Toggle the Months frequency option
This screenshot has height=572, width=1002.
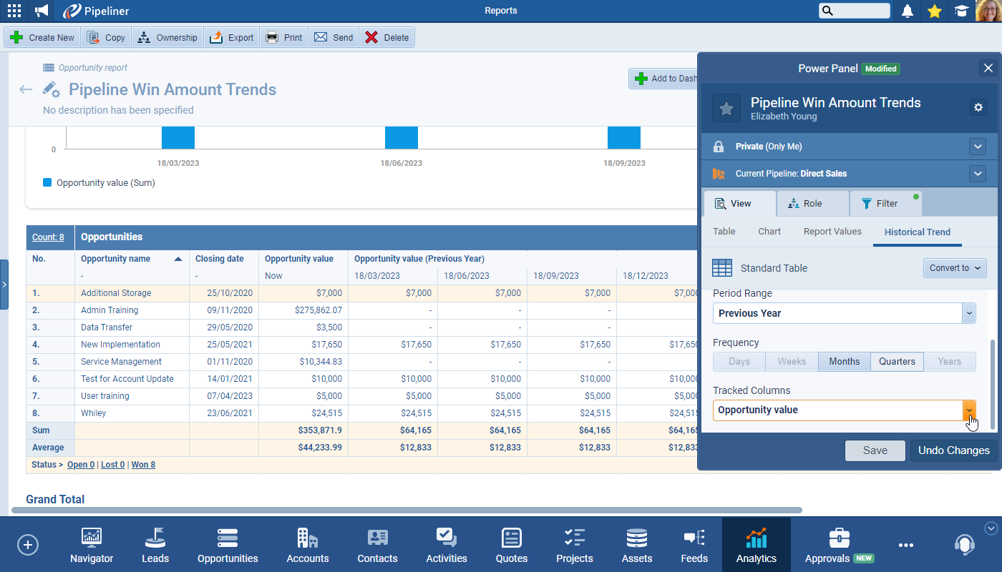[844, 361]
